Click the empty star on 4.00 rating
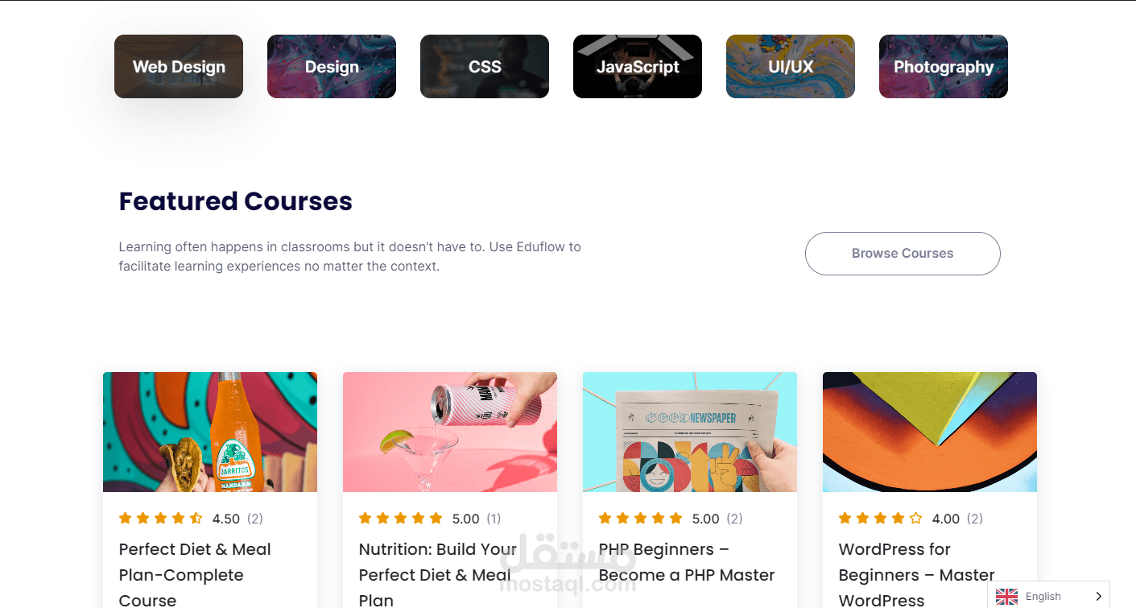The width and height of the screenshot is (1136, 608). click(915, 519)
